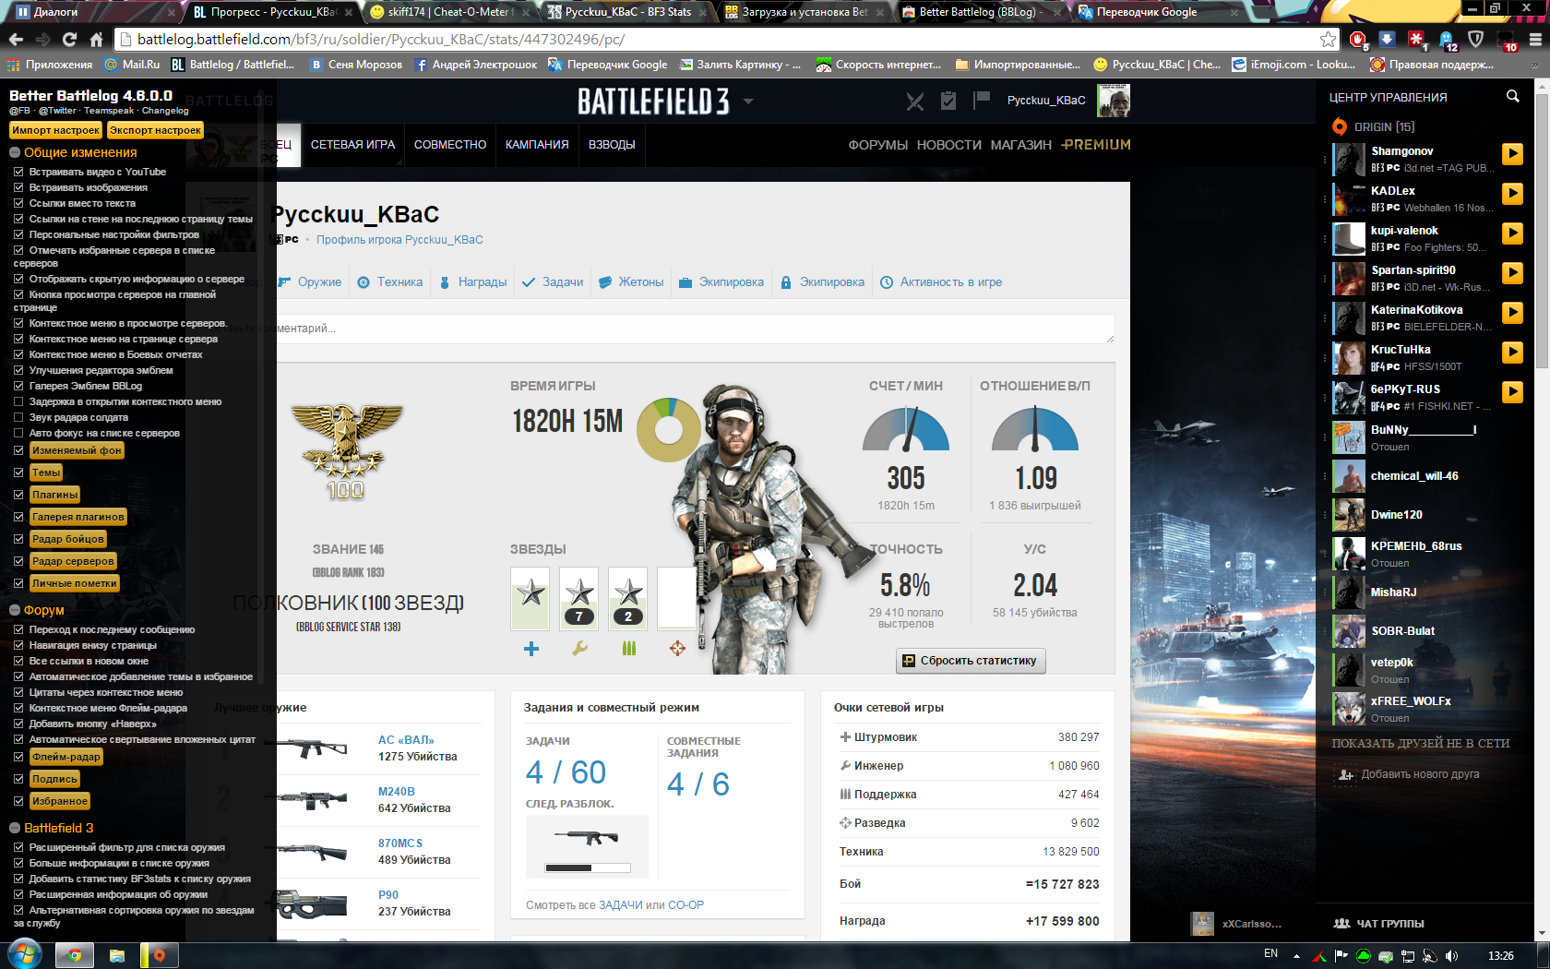Click the yellow join-game arrow next to Shamgonov
This screenshot has height=969, width=1550.
click(x=1512, y=154)
